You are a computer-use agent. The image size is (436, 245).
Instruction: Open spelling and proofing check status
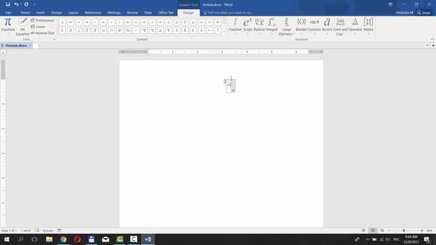37,231
